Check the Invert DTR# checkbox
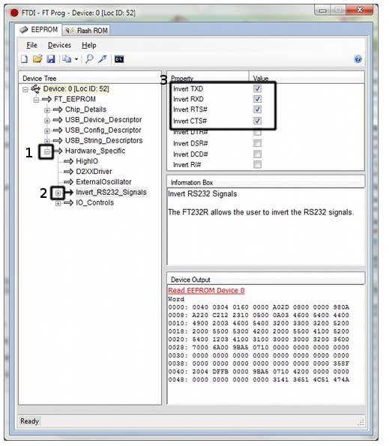The width and height of the screenshot is (389, 446). (257, 132)
